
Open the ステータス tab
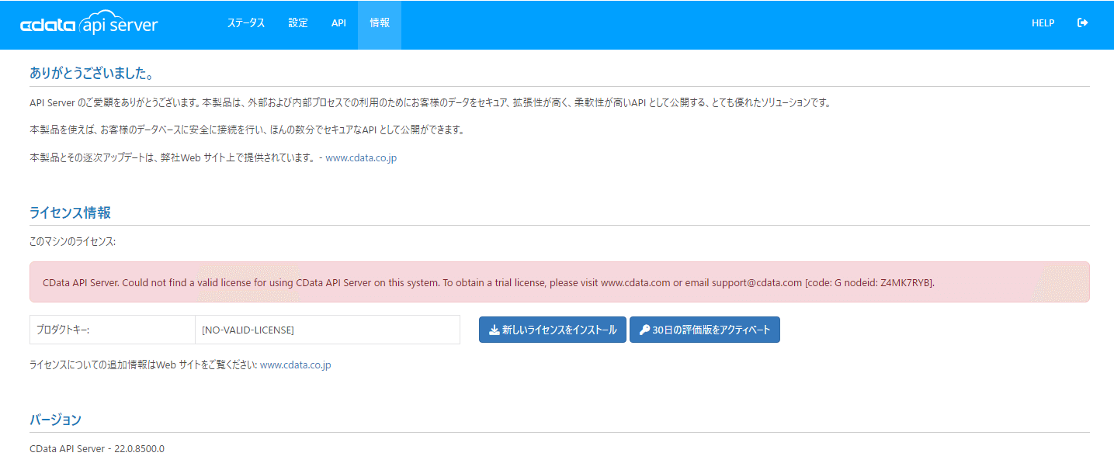click(246, 23)
